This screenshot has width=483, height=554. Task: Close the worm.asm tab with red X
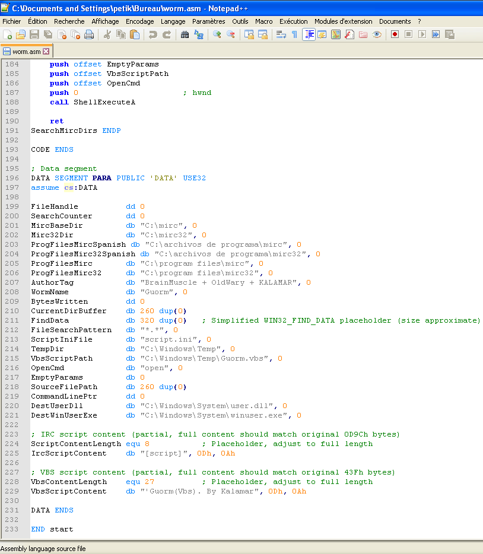46,52
